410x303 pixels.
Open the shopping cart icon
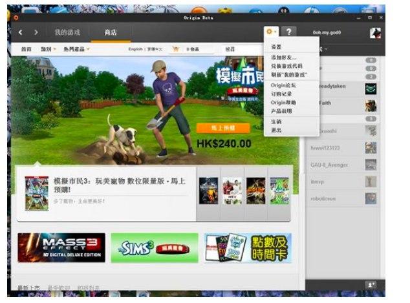tap(175, 49)
